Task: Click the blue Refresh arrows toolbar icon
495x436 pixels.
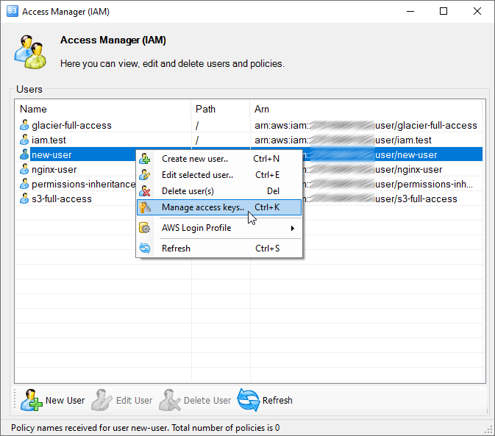Action: click(249, 400)
